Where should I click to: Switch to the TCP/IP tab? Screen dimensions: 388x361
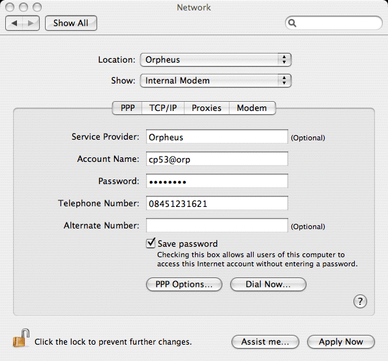(x=163, y=108)
